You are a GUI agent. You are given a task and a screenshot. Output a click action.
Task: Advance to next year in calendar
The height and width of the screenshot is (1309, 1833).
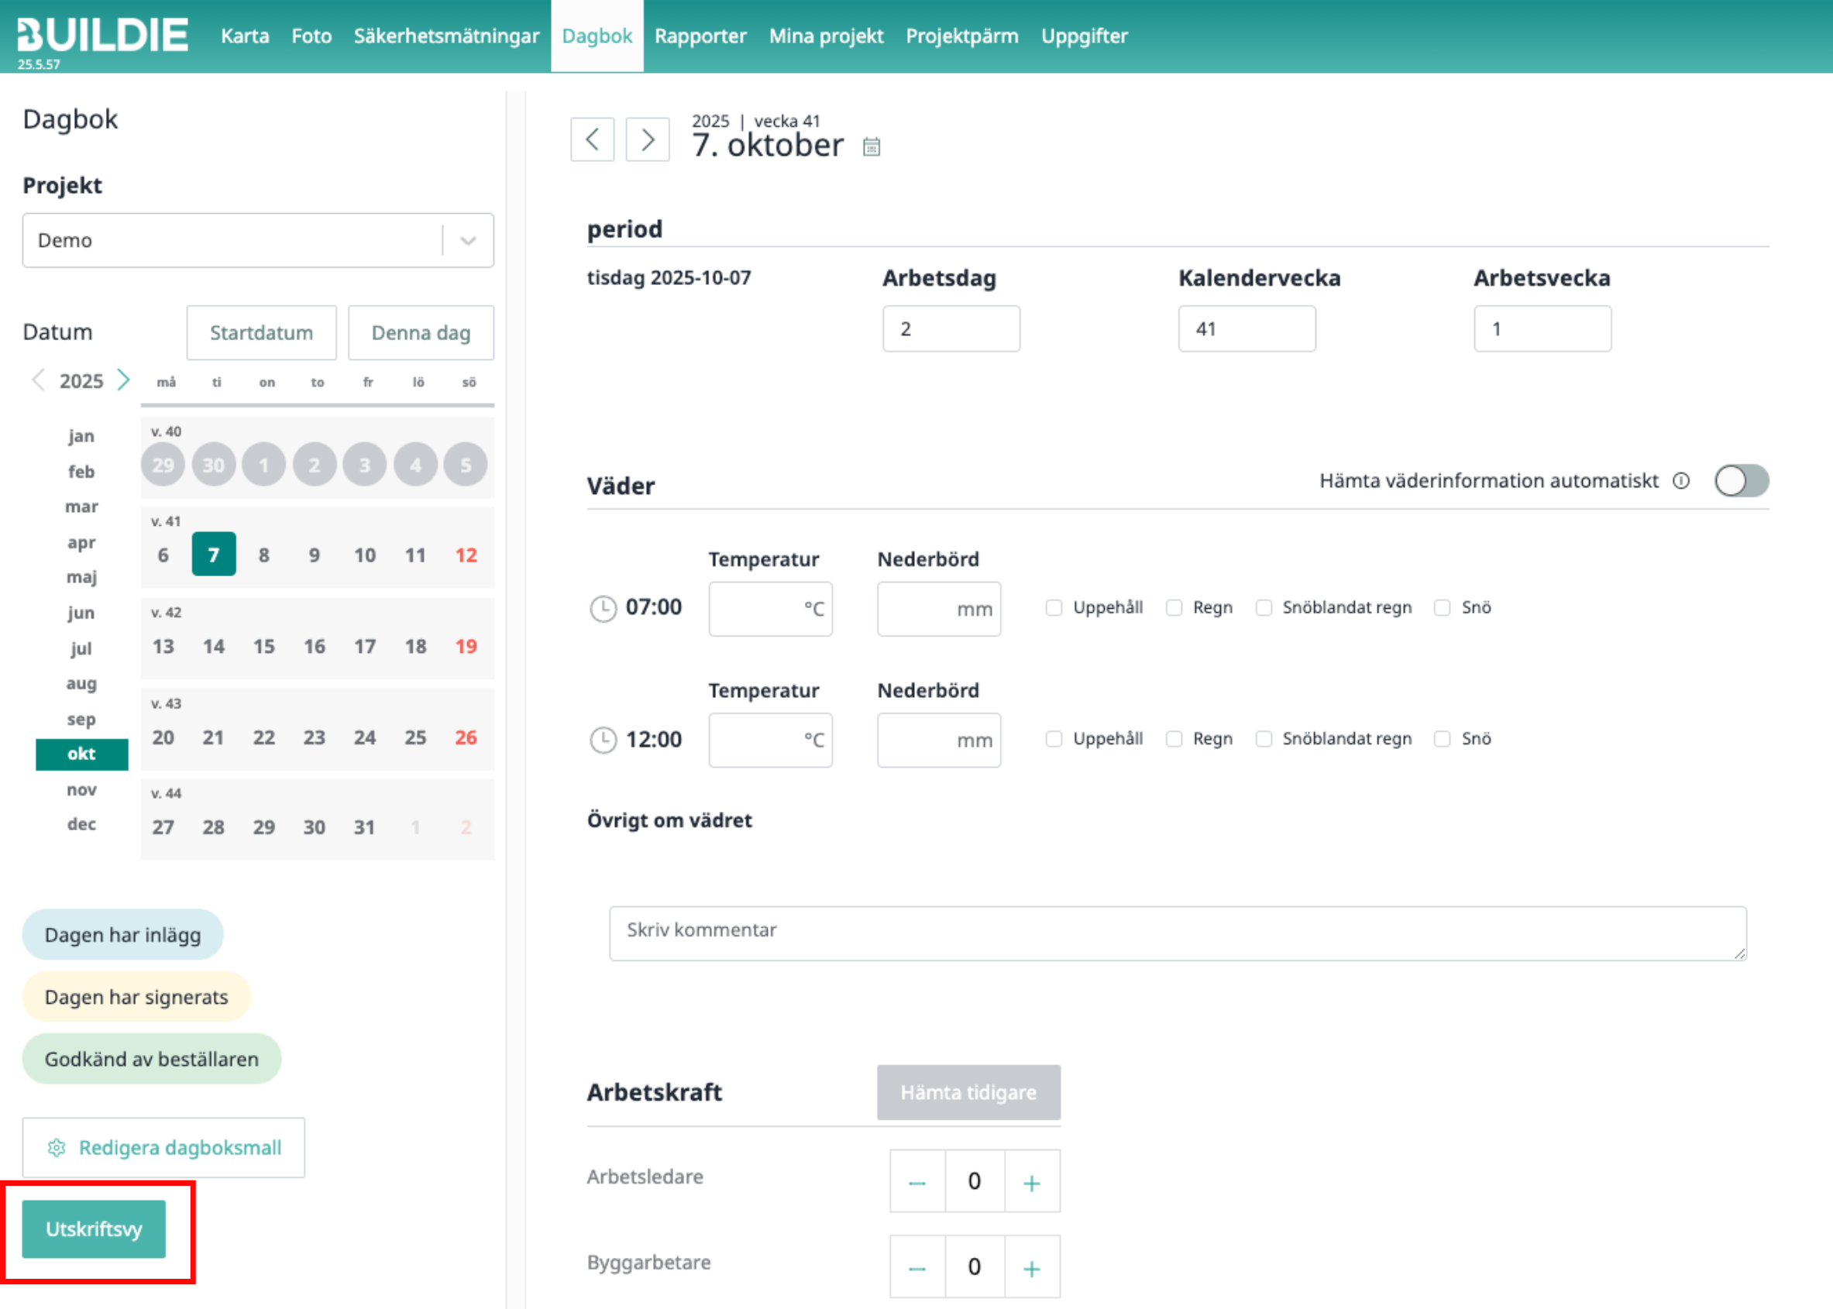[x=123, y=380]
